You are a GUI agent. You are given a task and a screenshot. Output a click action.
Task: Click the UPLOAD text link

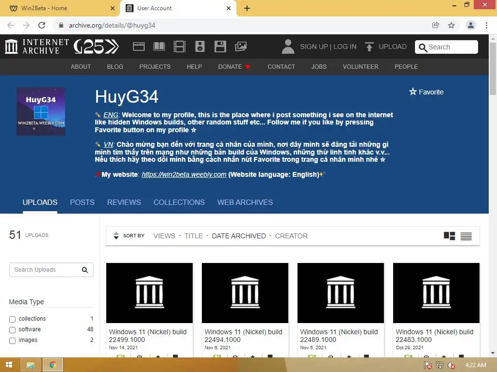point(393,46)
